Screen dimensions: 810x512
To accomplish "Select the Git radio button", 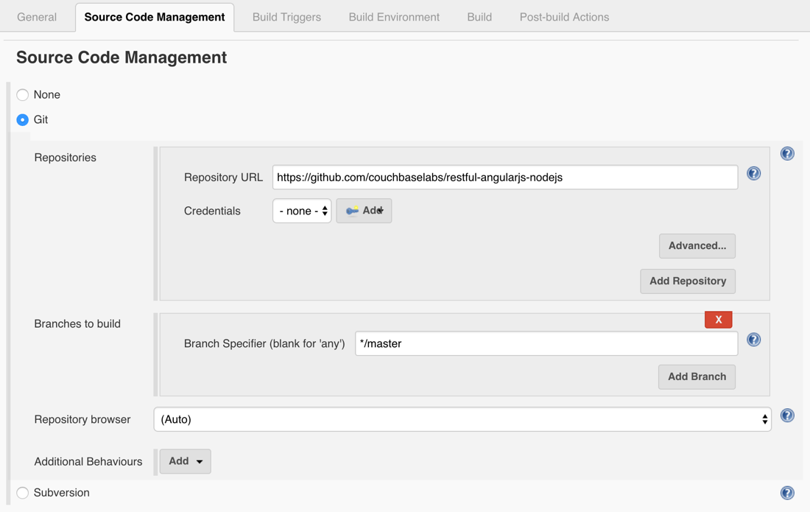I will click(x=23, y=119).
